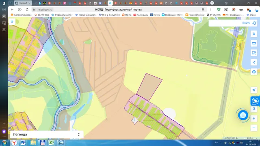Screen dimensions: 260x146
Task: Open the browser hamburger menu
Action: tap(233, 3)
